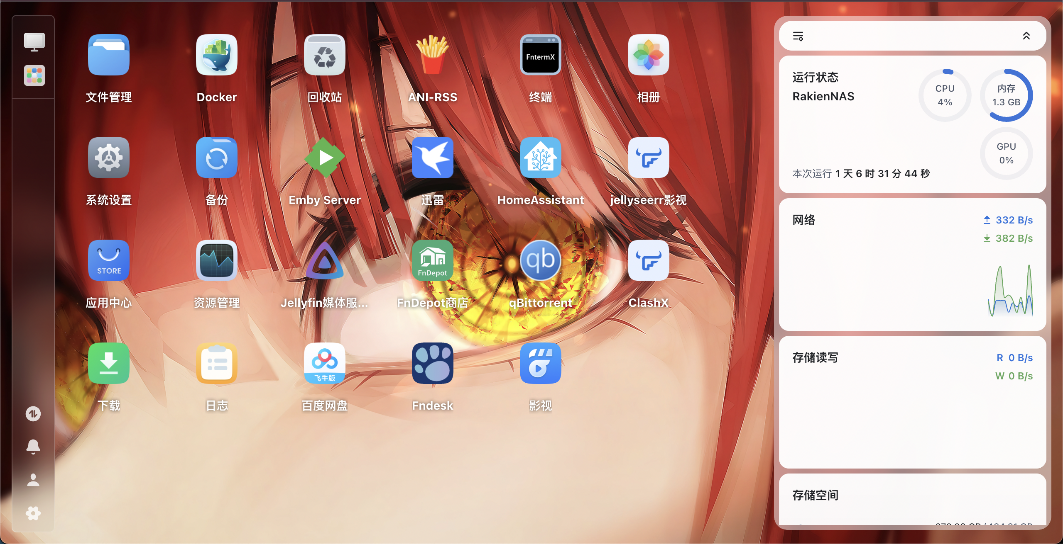Open the Fndesk paw icon
Screen dimensions: 1063x544
click(432, 364)
